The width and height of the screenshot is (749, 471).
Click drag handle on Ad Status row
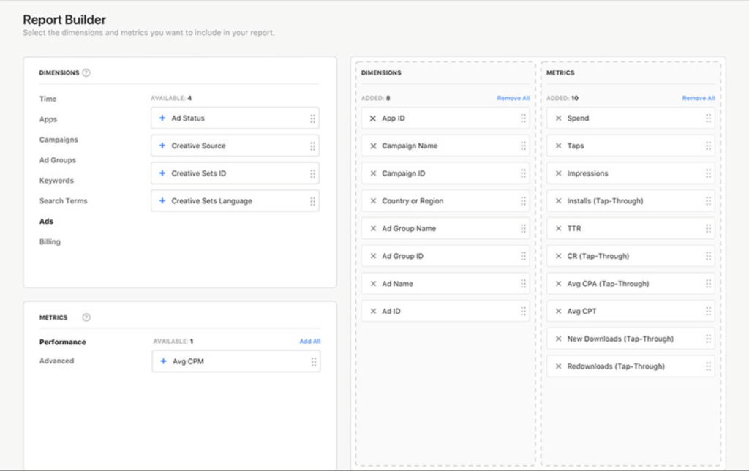312,118
